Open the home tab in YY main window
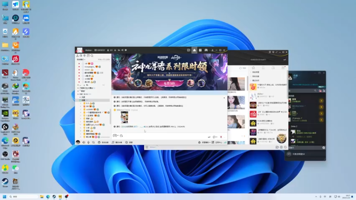356x200 pixels. click(253, 68)
